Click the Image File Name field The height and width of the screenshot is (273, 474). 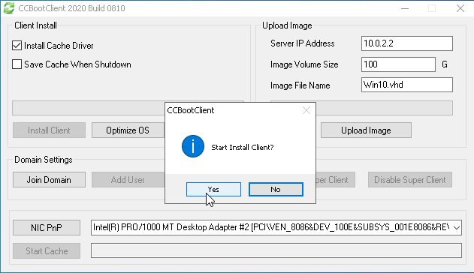[x=407, y=85]
